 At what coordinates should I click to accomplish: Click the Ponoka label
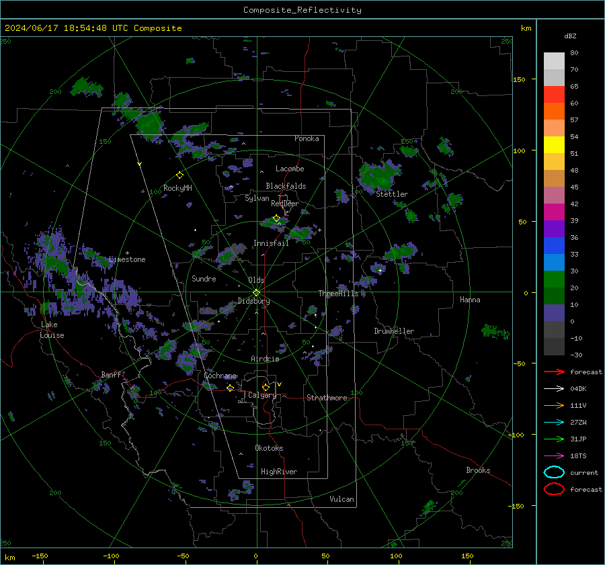click(307, 138)
